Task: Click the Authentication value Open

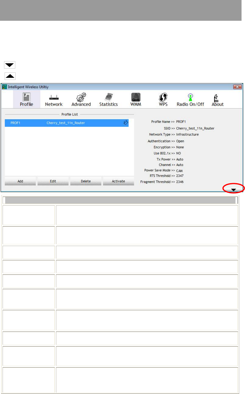Action: 180,141
